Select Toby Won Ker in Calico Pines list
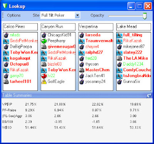154x144 pixels. click(23, 52)
